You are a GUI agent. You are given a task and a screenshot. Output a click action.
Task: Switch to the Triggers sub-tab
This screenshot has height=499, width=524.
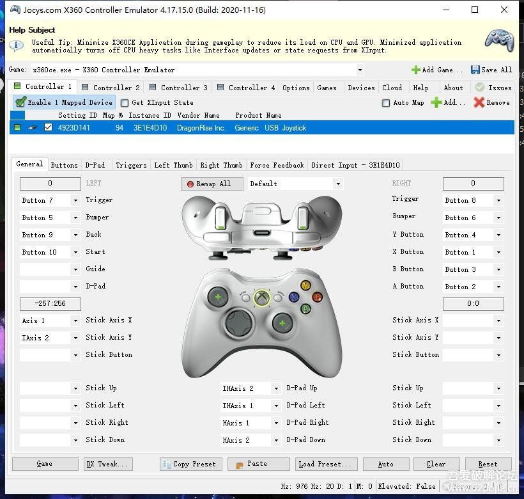click(x=131, y=165)
